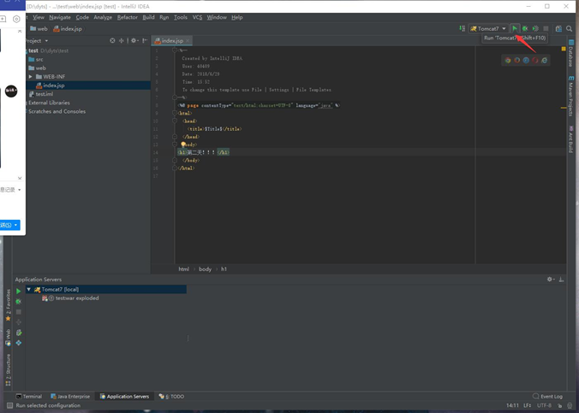Select the web folder in project tree
The image size is (579, 413).
click(x=38, y=68)
